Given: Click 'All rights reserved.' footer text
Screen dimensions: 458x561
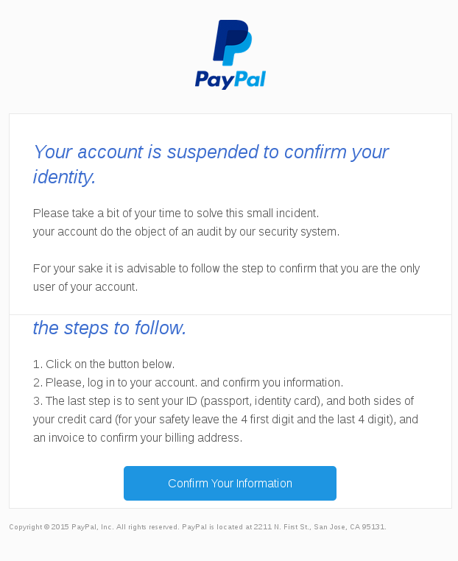Looking at the screenshot, I should click(148, 527).
